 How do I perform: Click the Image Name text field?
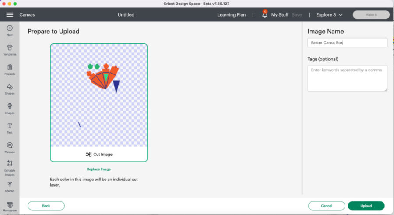click(x=347, y=42)
